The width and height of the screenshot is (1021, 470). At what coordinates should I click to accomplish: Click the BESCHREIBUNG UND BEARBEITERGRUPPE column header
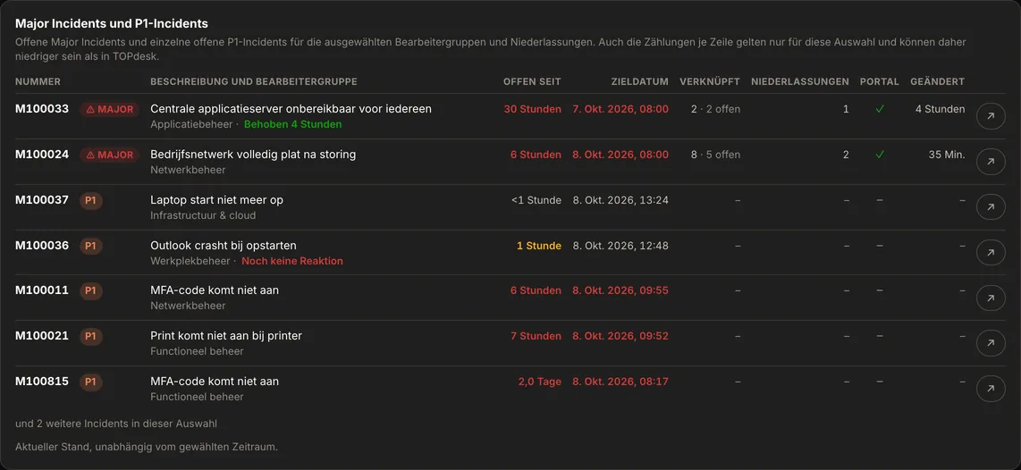[253, 82]
